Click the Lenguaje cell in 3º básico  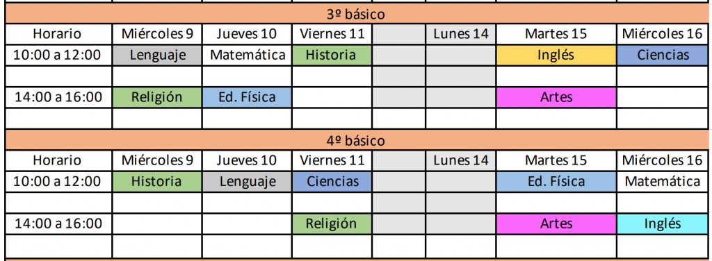pyautogui.click(x=157, y=56)
